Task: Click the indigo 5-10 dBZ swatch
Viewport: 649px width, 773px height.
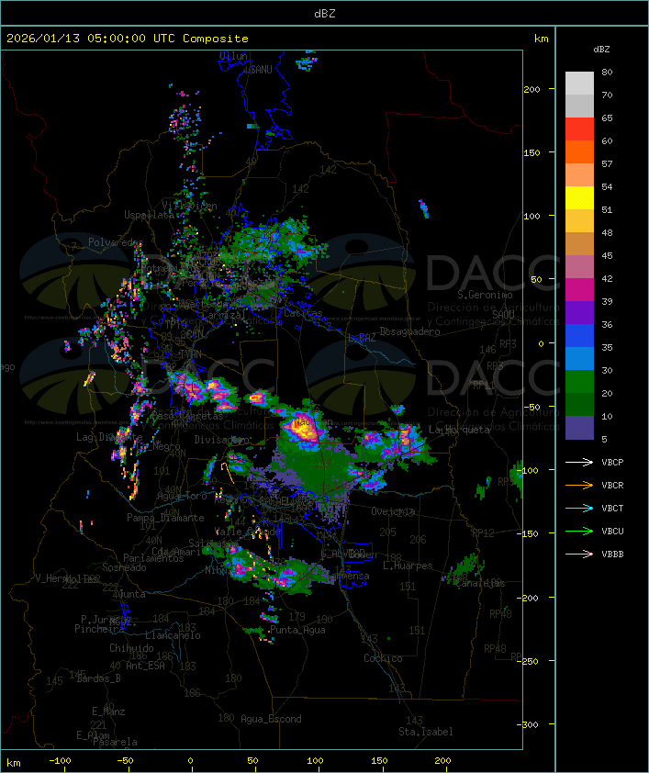Action: point(579,428)
